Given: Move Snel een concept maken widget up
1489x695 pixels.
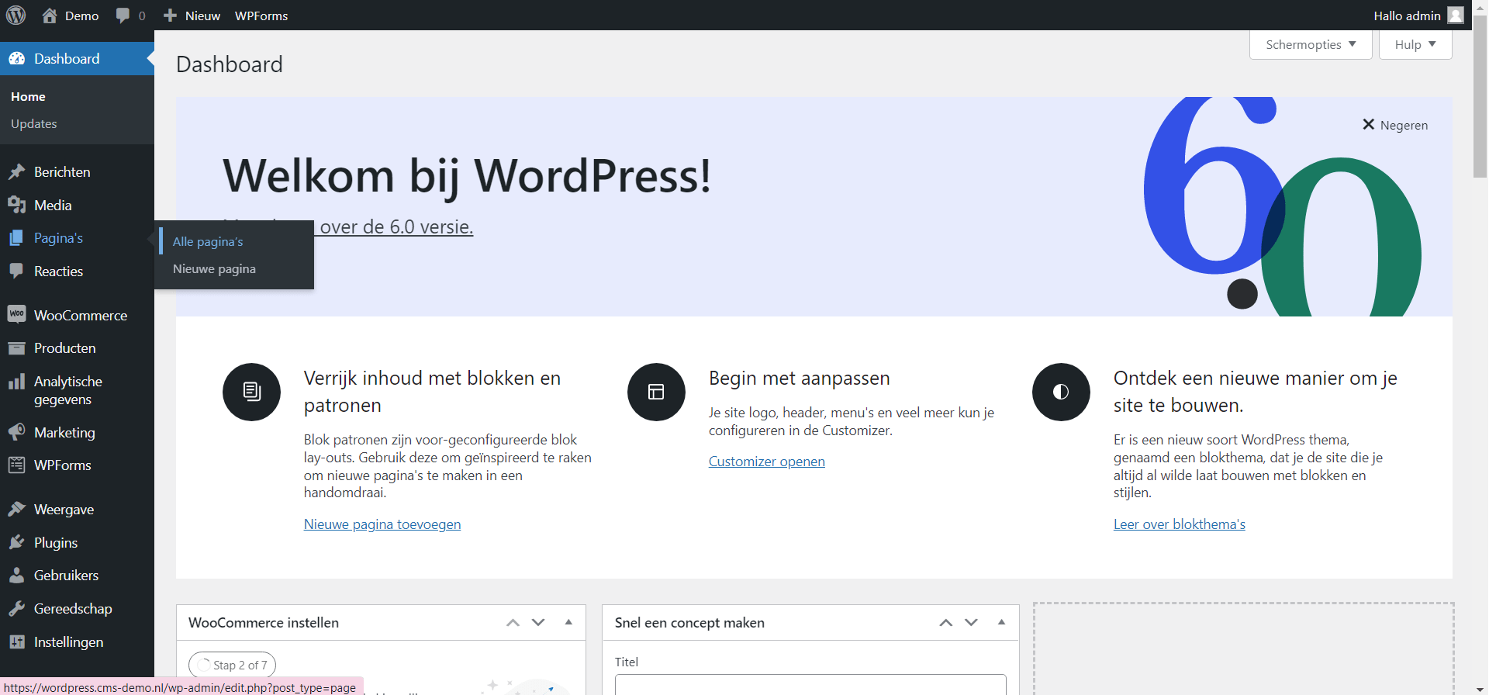Looking at the screenshot, I should [945, 623].
